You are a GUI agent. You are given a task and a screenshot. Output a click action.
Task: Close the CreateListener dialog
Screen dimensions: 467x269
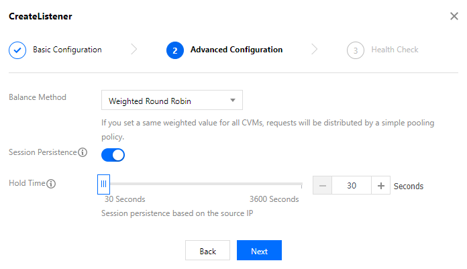click(x=454, y=16)
